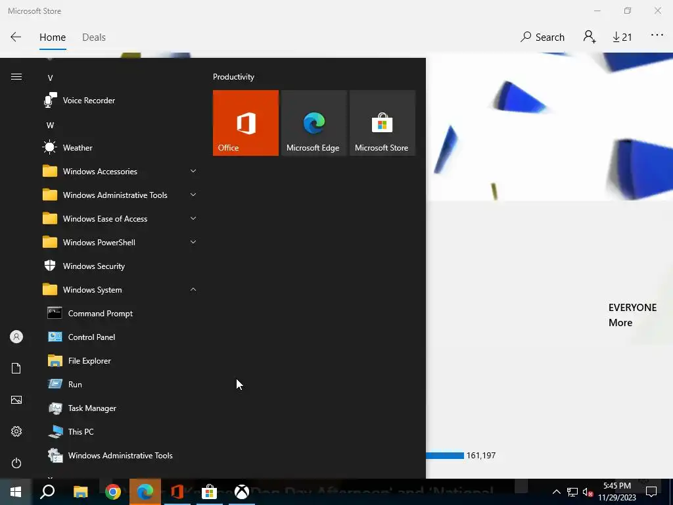Open taskbar search magnifier

click(47, 492)
